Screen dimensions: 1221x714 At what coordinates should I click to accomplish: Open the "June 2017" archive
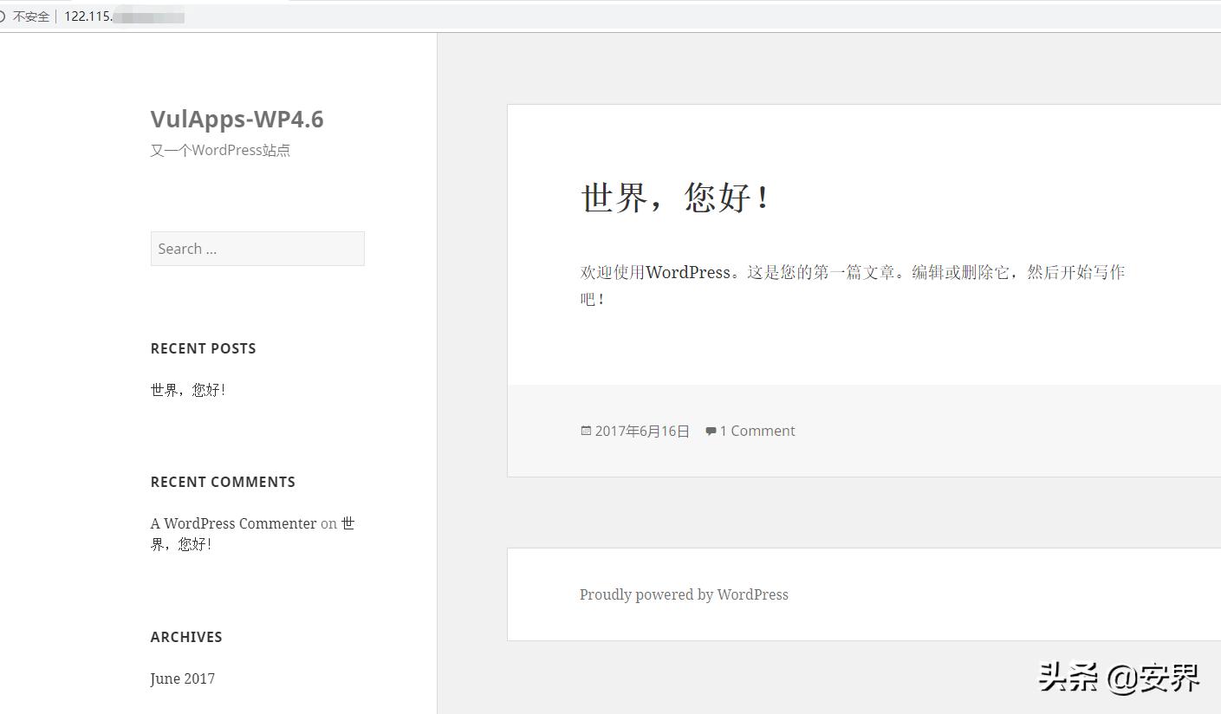click(182, 678)
